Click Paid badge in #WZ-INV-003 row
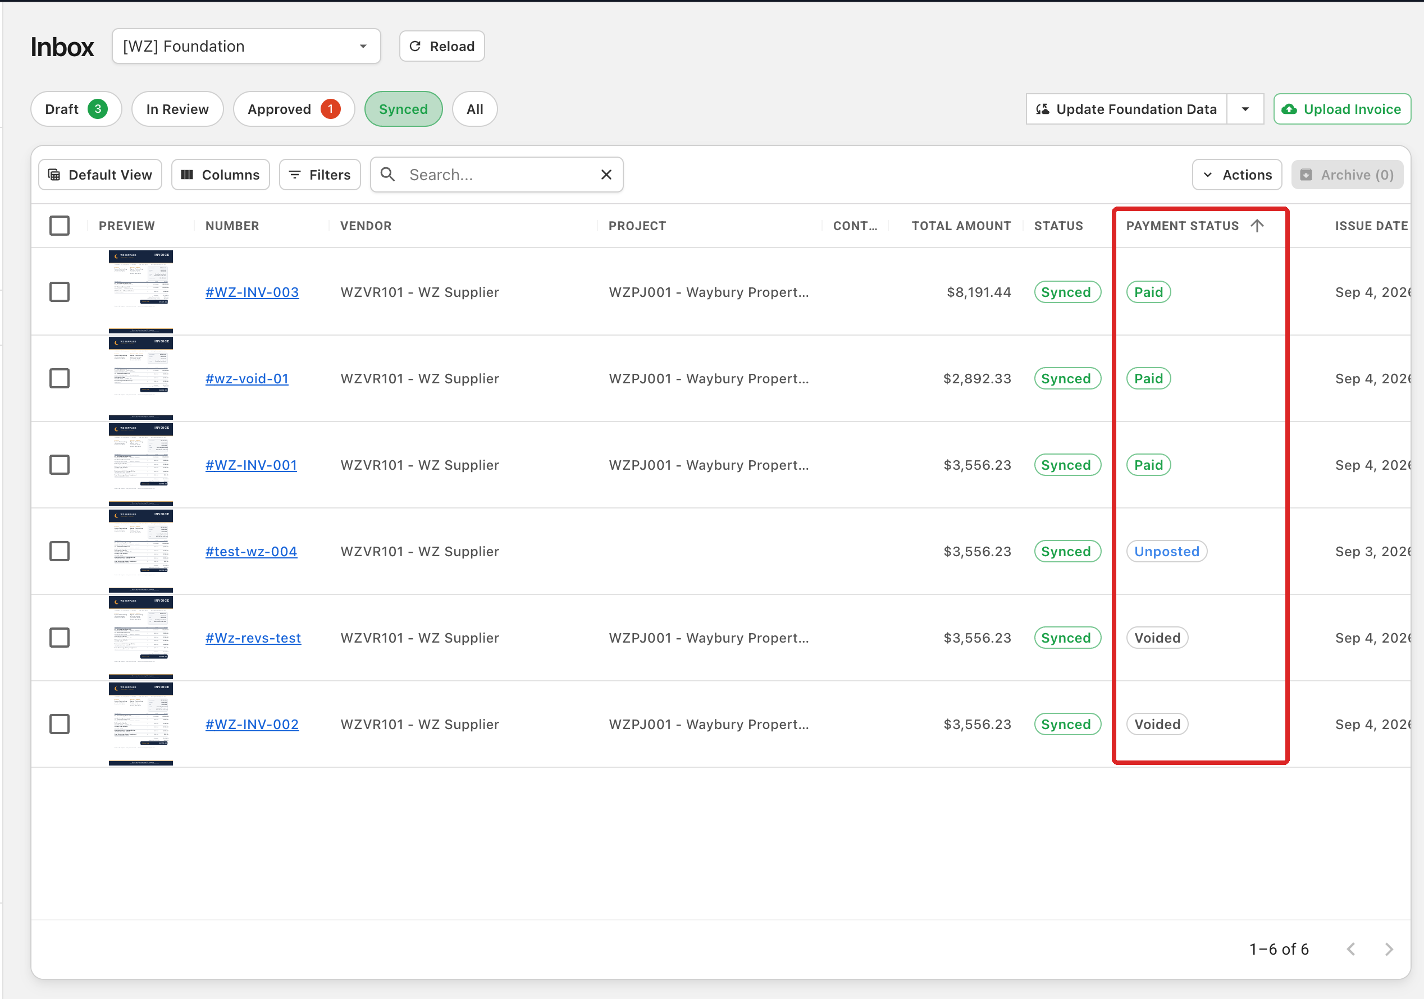Image resolution: width=1424 pixels, height=999 pixels. (x=1149, y=292)
